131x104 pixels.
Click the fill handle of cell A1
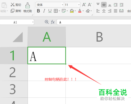65,64
